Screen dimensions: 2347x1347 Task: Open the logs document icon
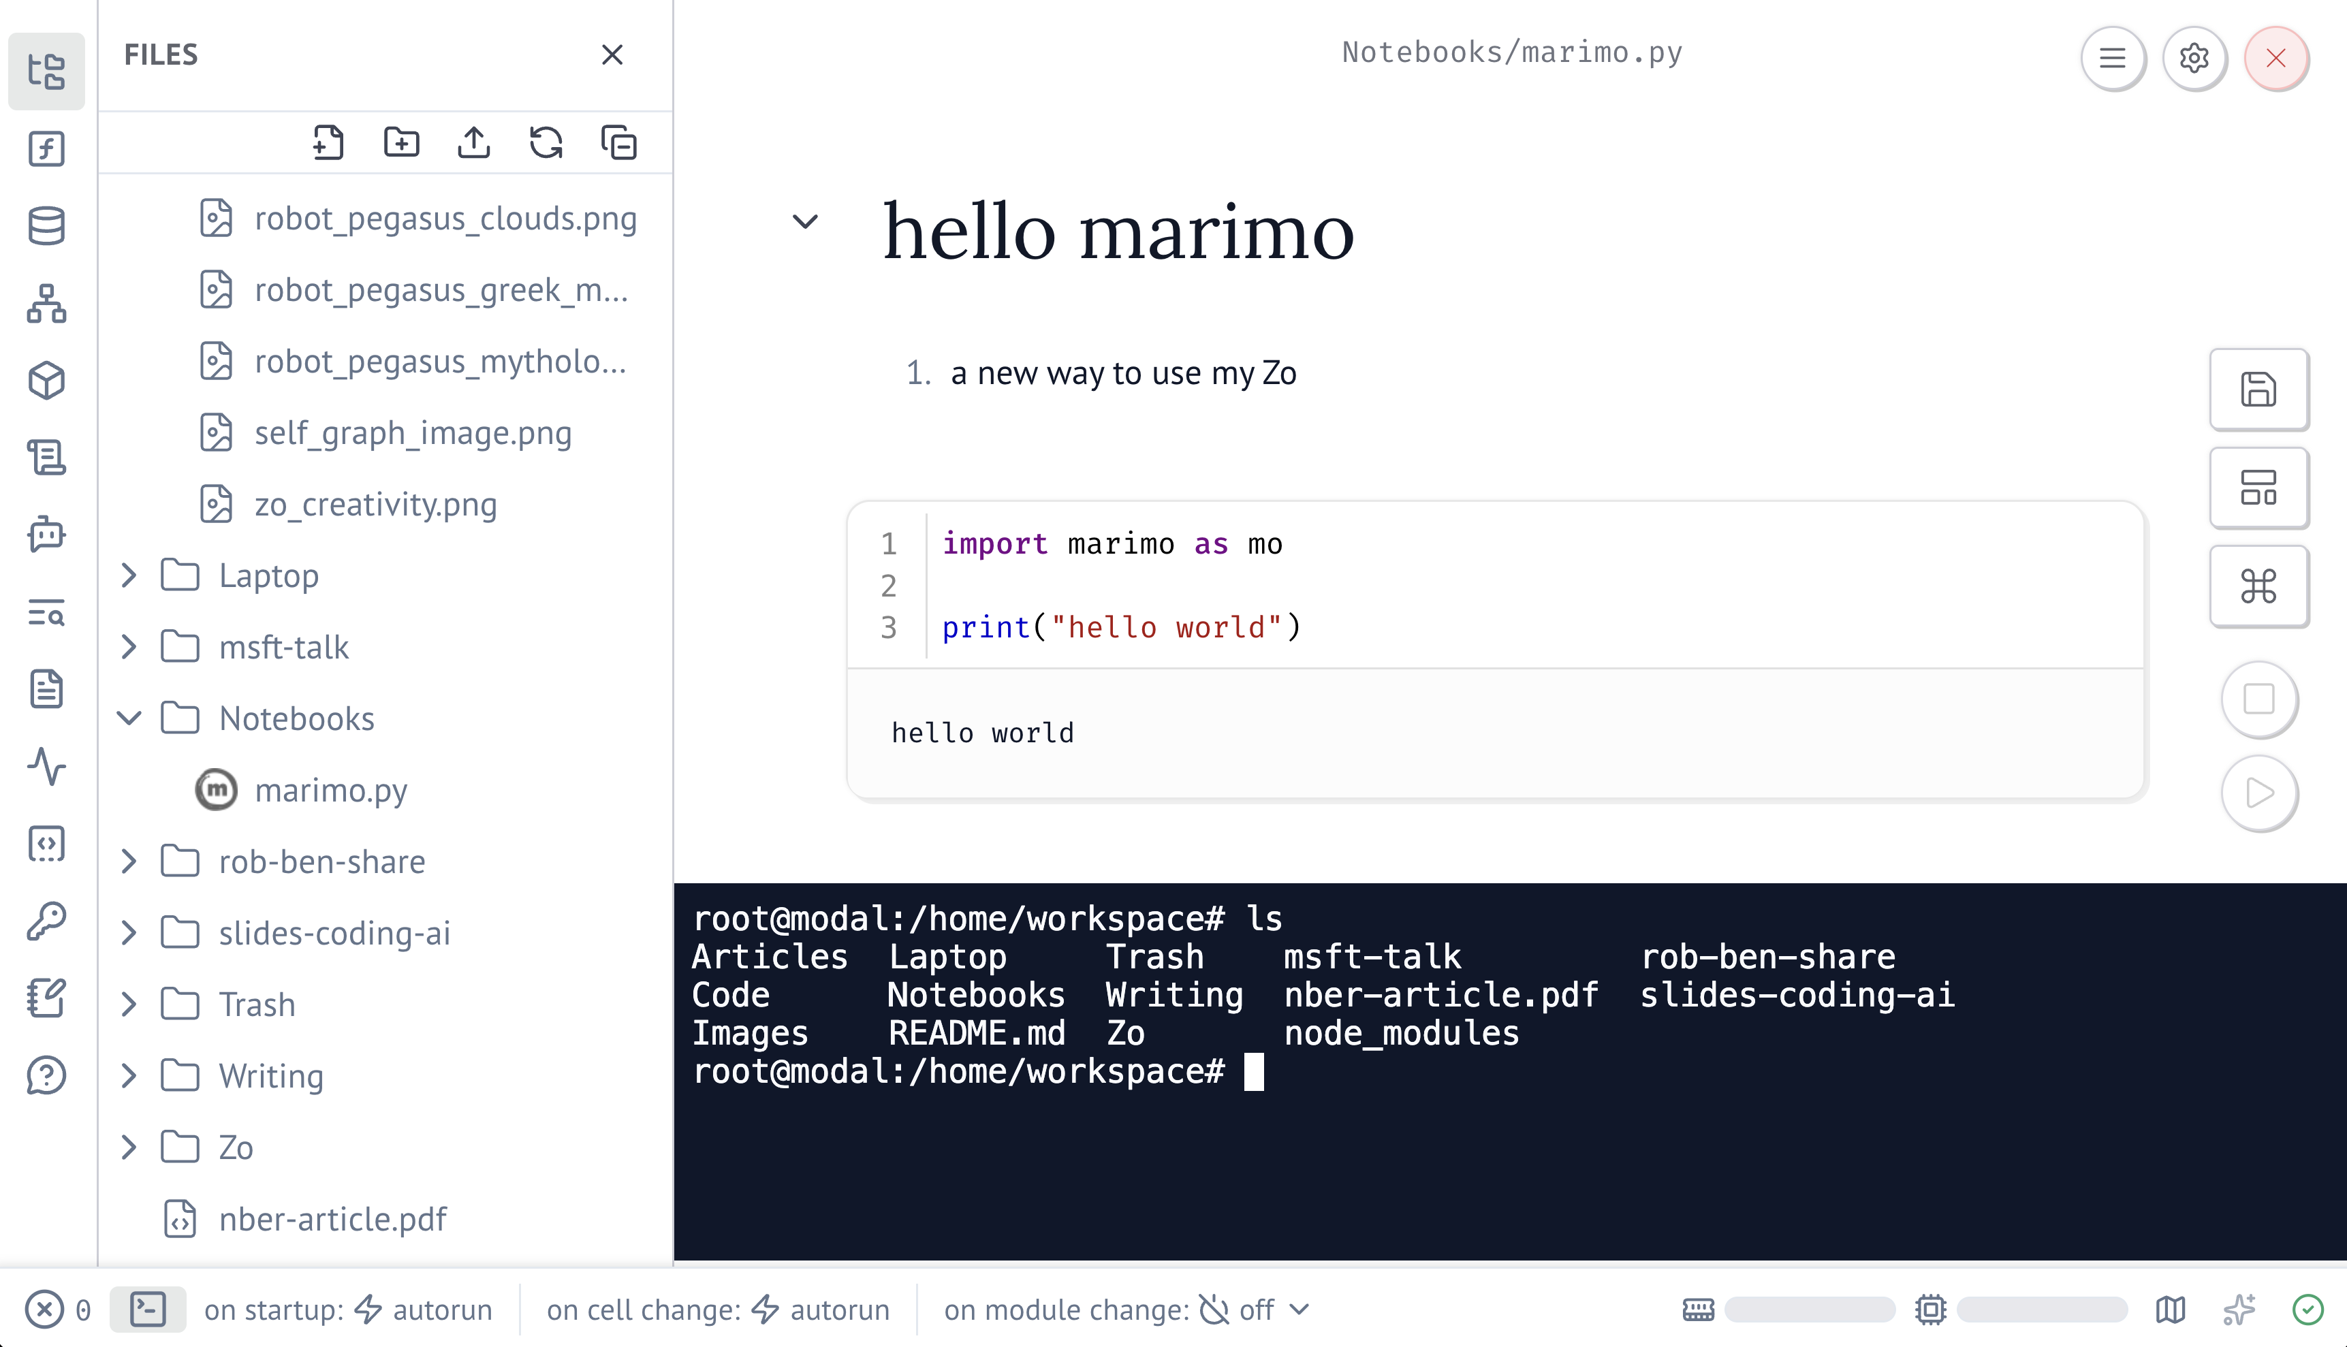46,689
